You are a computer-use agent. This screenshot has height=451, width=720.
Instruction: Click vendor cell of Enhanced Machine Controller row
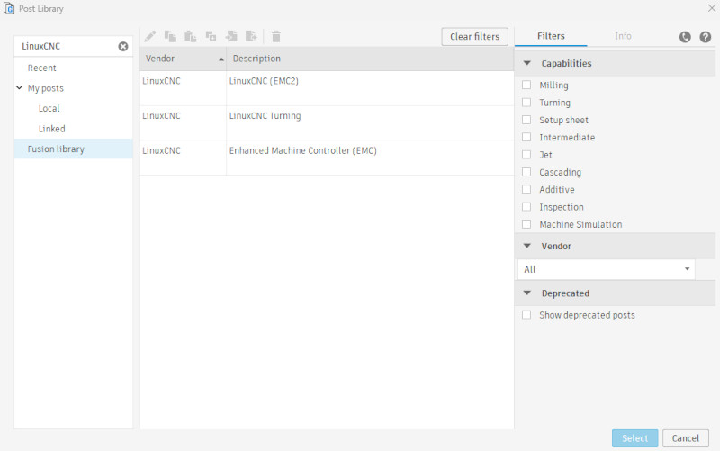[x=183, y=158]
